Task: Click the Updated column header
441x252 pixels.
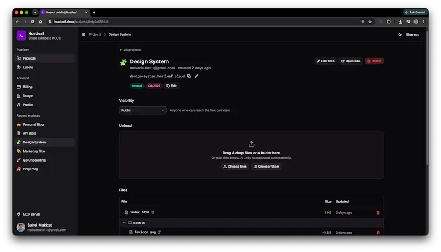Action: [342, 202]
